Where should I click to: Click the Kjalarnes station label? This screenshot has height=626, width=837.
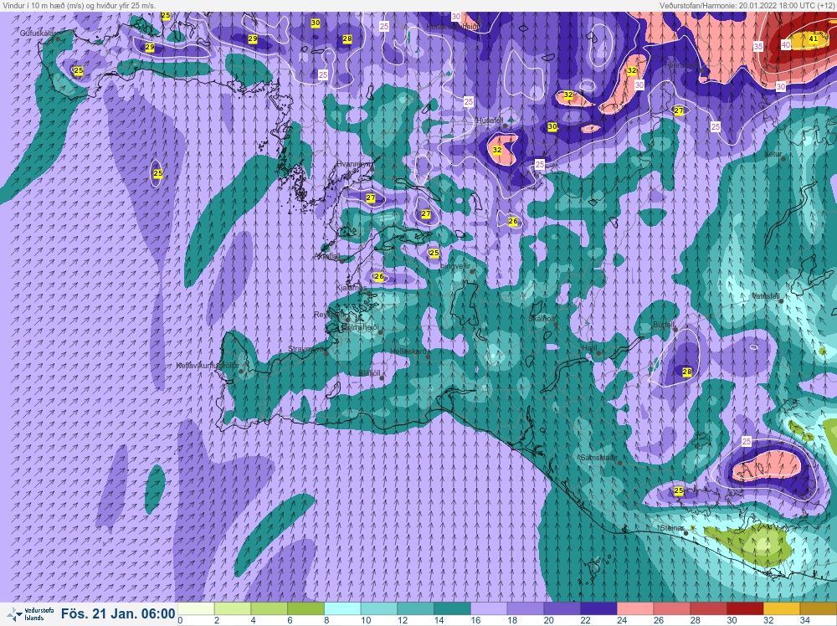352,288
